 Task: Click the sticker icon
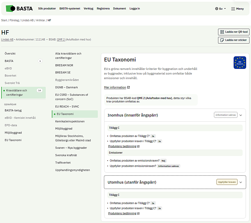click(x=222, y=40)
